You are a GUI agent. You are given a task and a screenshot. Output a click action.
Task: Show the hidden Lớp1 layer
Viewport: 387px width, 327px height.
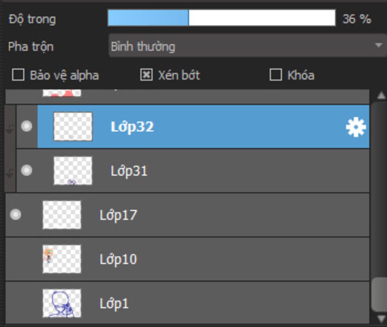coord(15,303)
